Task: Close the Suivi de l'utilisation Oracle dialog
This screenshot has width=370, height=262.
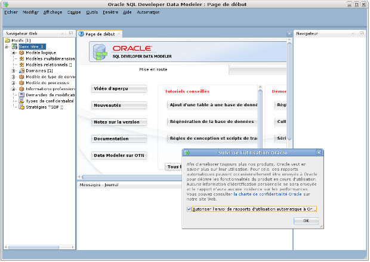Action: point(319,152)
